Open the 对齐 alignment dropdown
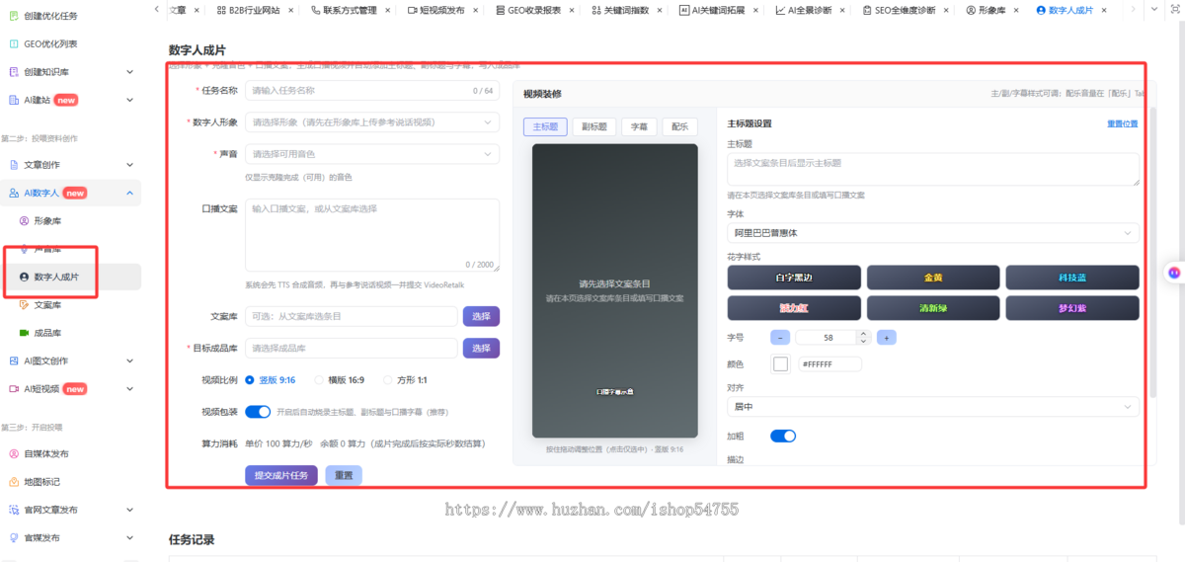This screenshot has height=562, width=1185. pyautogui.click(x=933, y=406)
